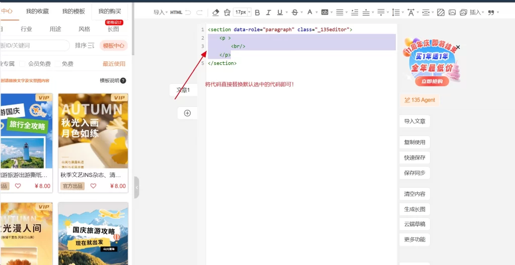Click the insert image icon

[x=452, y=12]
